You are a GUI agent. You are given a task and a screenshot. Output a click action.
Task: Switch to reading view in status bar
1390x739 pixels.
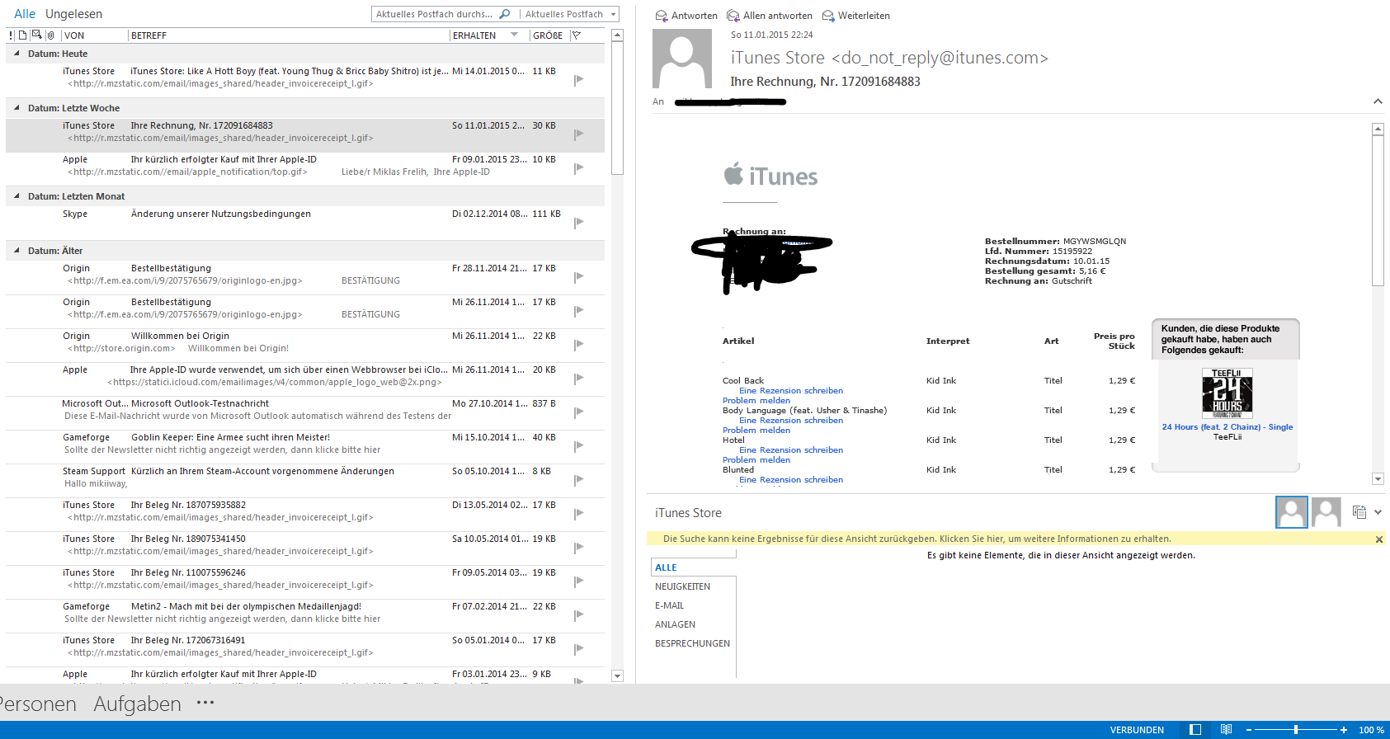[x=1227, y=730]
